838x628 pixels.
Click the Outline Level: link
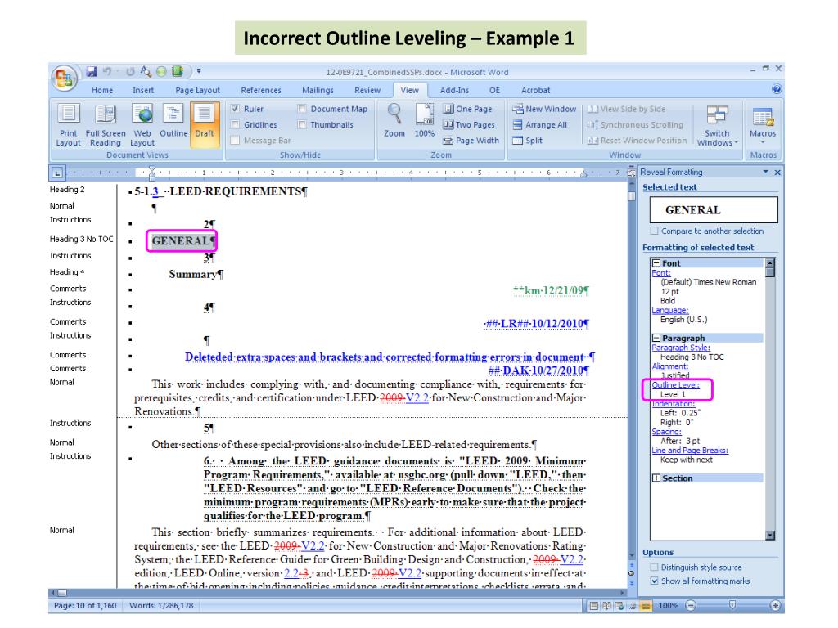(x=675, y=385)
